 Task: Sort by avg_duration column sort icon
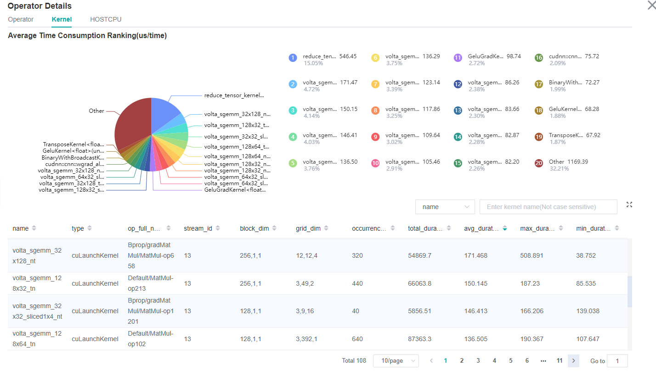(505, 228)
